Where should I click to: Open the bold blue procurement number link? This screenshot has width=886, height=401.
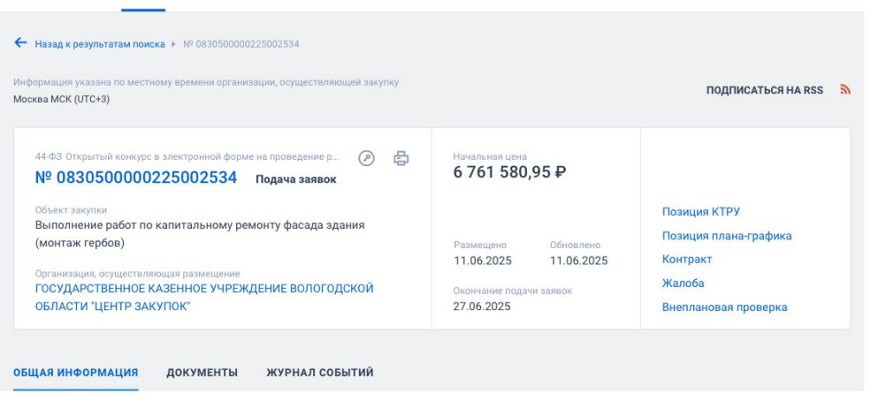point(136,178)
